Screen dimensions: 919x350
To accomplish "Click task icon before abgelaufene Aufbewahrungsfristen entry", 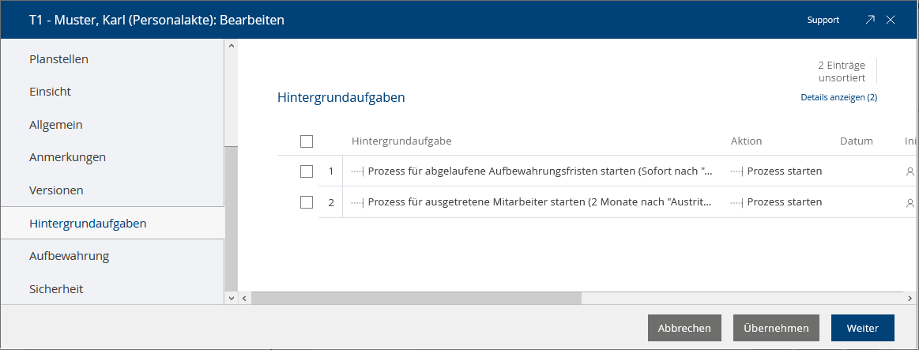I will coord(358,171).
